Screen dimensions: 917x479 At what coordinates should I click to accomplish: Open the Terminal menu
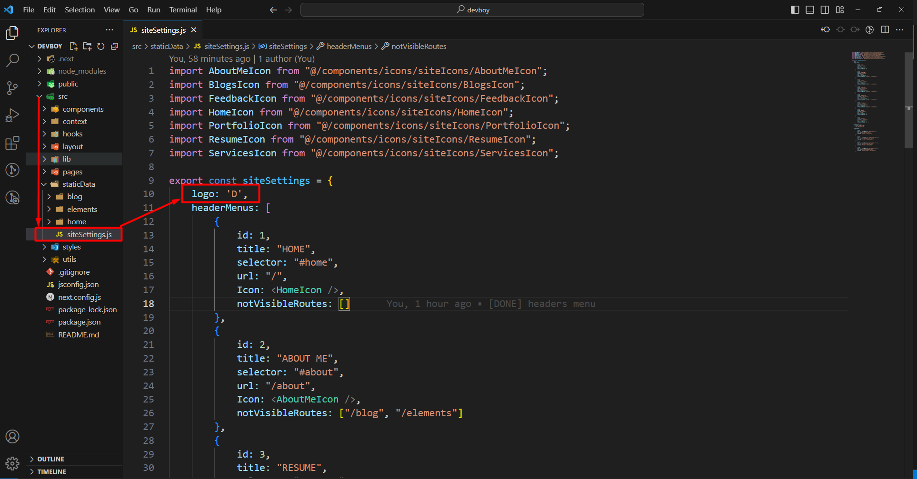(182, 10)
